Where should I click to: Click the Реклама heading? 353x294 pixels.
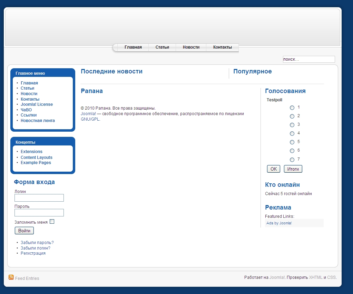(x=278, y=207)
